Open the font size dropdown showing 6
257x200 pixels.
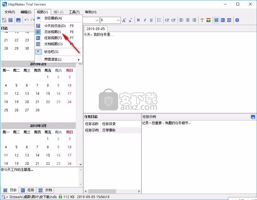118,20
